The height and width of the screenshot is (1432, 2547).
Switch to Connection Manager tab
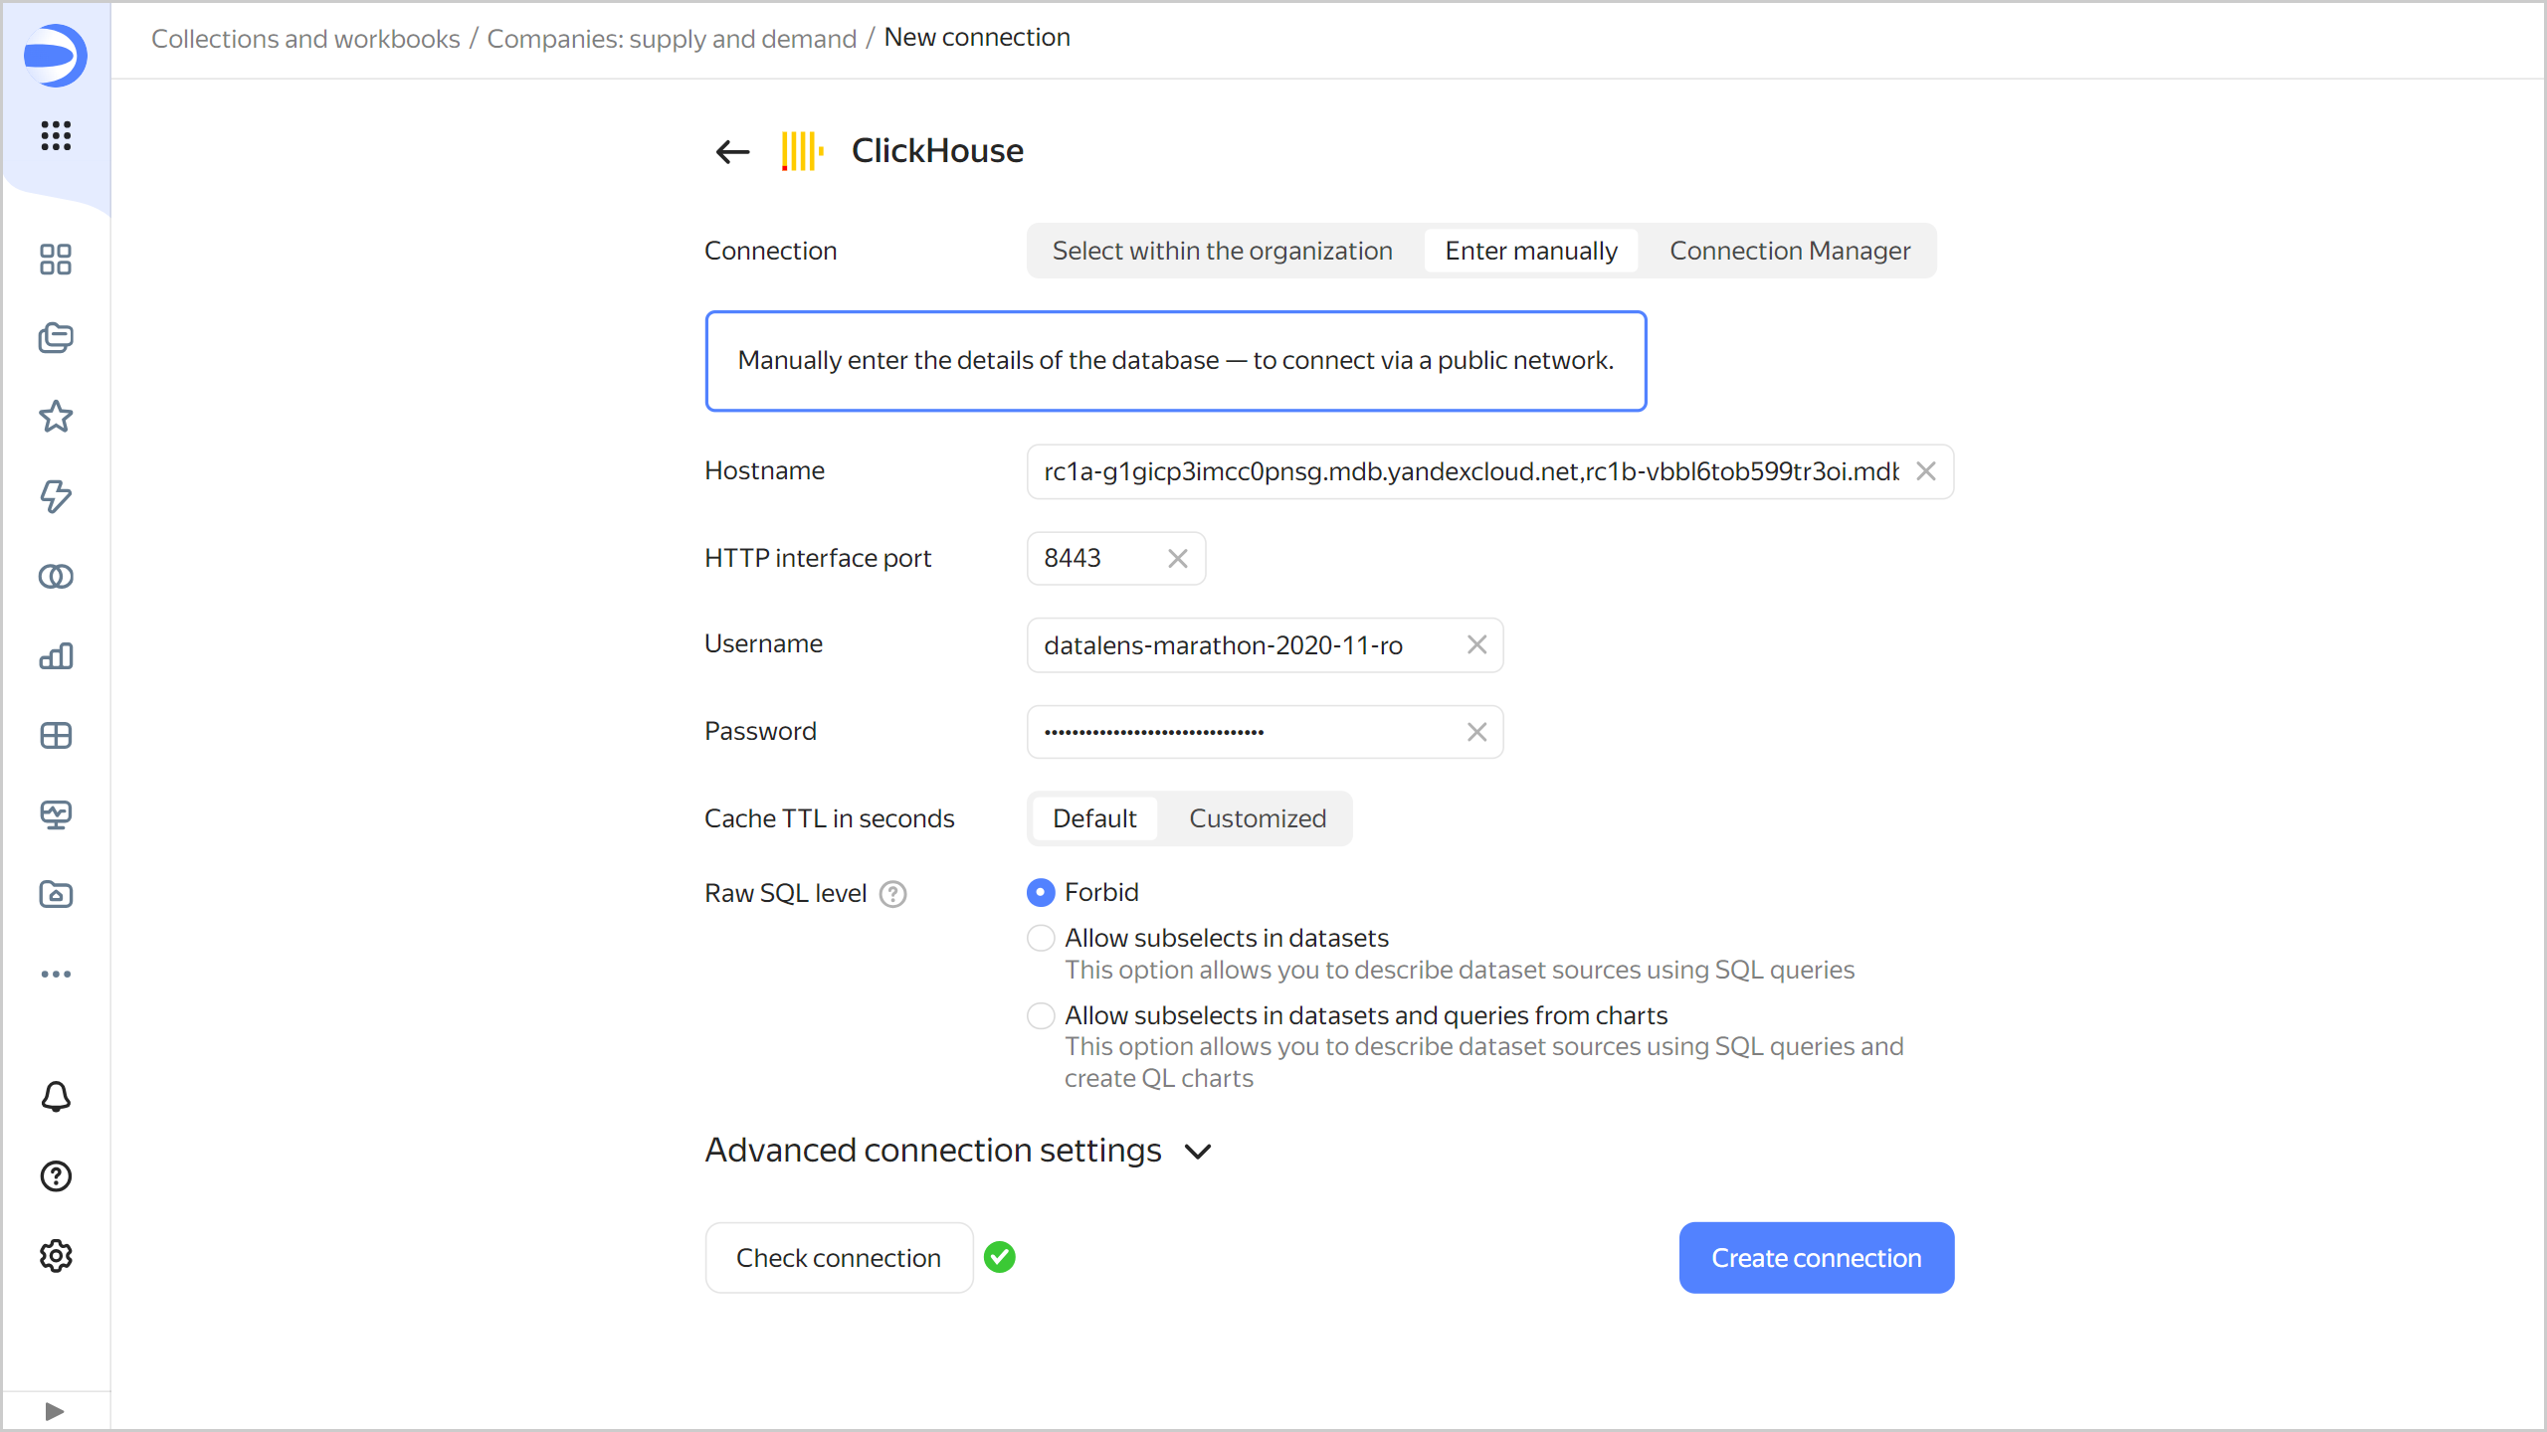(x=1789, y=251)
